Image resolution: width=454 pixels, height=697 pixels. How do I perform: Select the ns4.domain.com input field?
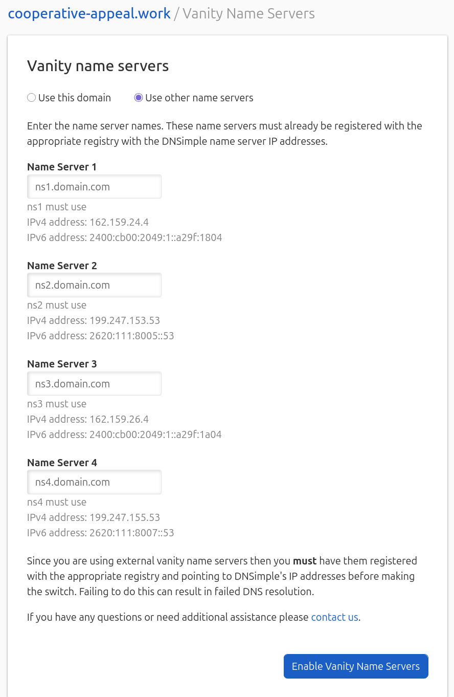click(94, 482)
